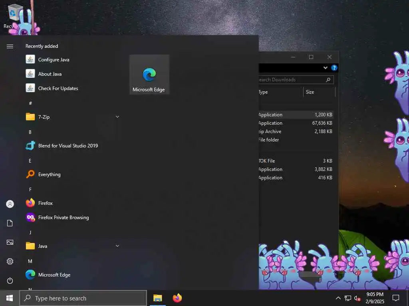The height and width of the screenshot is (306, 409).
Task: Open the Action Center notifications icon
Action: pyautogui.click(x=396, y=298)
